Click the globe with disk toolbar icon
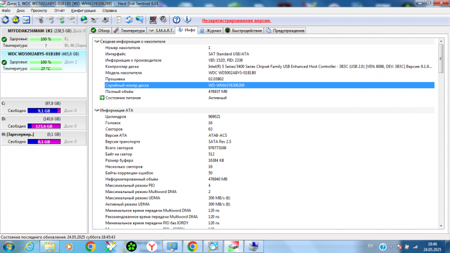Screen dimensions: 450x253 pos(84,20)
